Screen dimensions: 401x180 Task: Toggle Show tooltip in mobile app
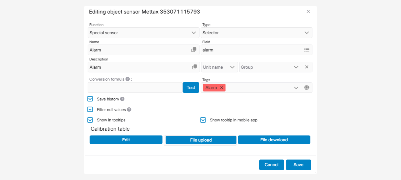pos(203,120)
